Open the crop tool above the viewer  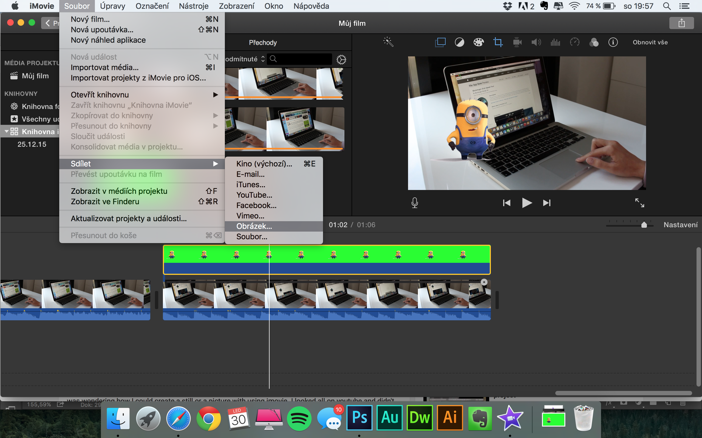[498, 42]
